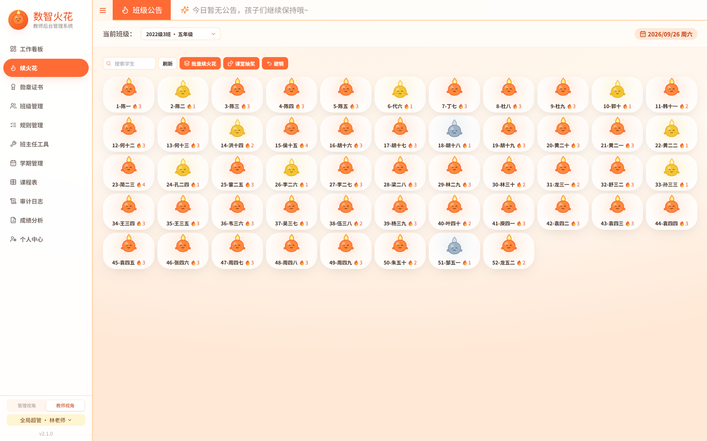The image size is (707, 441).
Task: Focus the 搜索学生 search field
Action: (129, 64)
